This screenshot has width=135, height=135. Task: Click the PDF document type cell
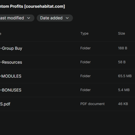coord(92,104)
